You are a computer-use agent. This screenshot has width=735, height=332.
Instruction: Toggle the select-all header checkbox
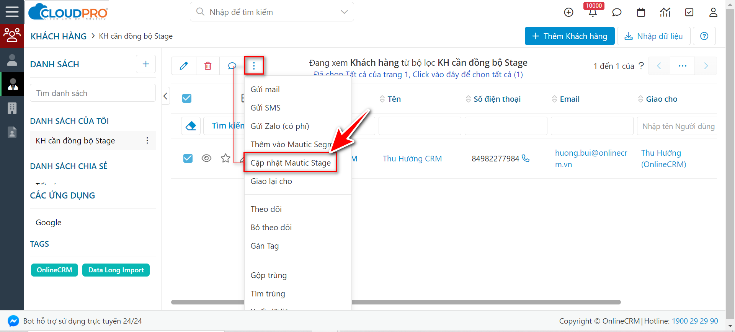tap(187, 98)
